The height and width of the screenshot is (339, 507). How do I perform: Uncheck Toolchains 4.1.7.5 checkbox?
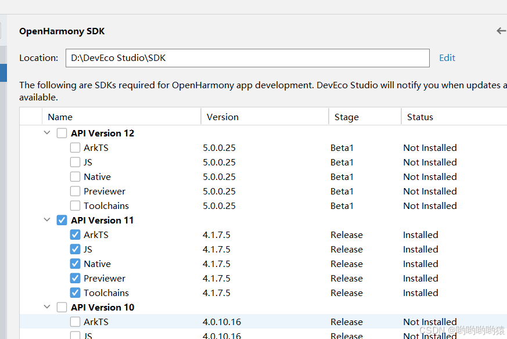[75, 293]
